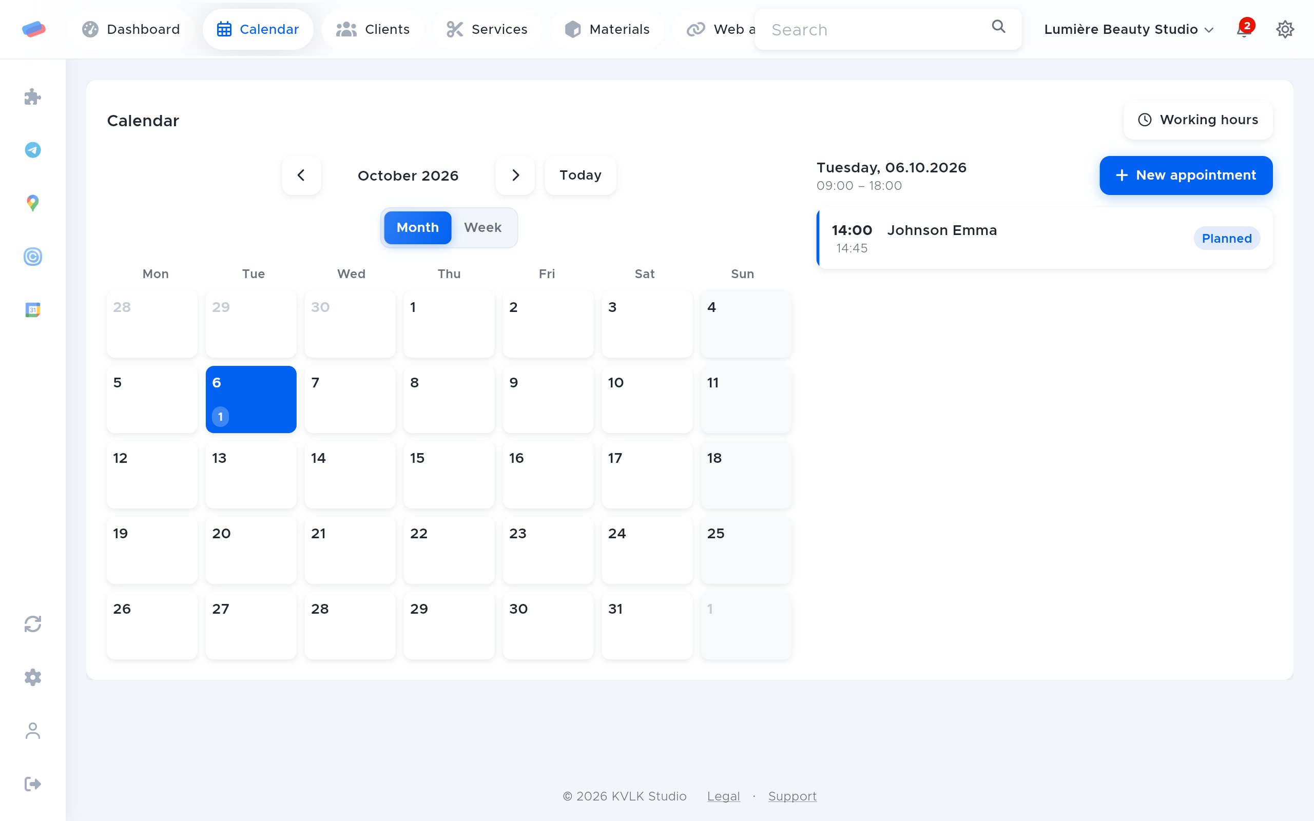This screenshot has height=821, width=1314.
Task: Click the search magnifier icon
Action: (998, 26)
